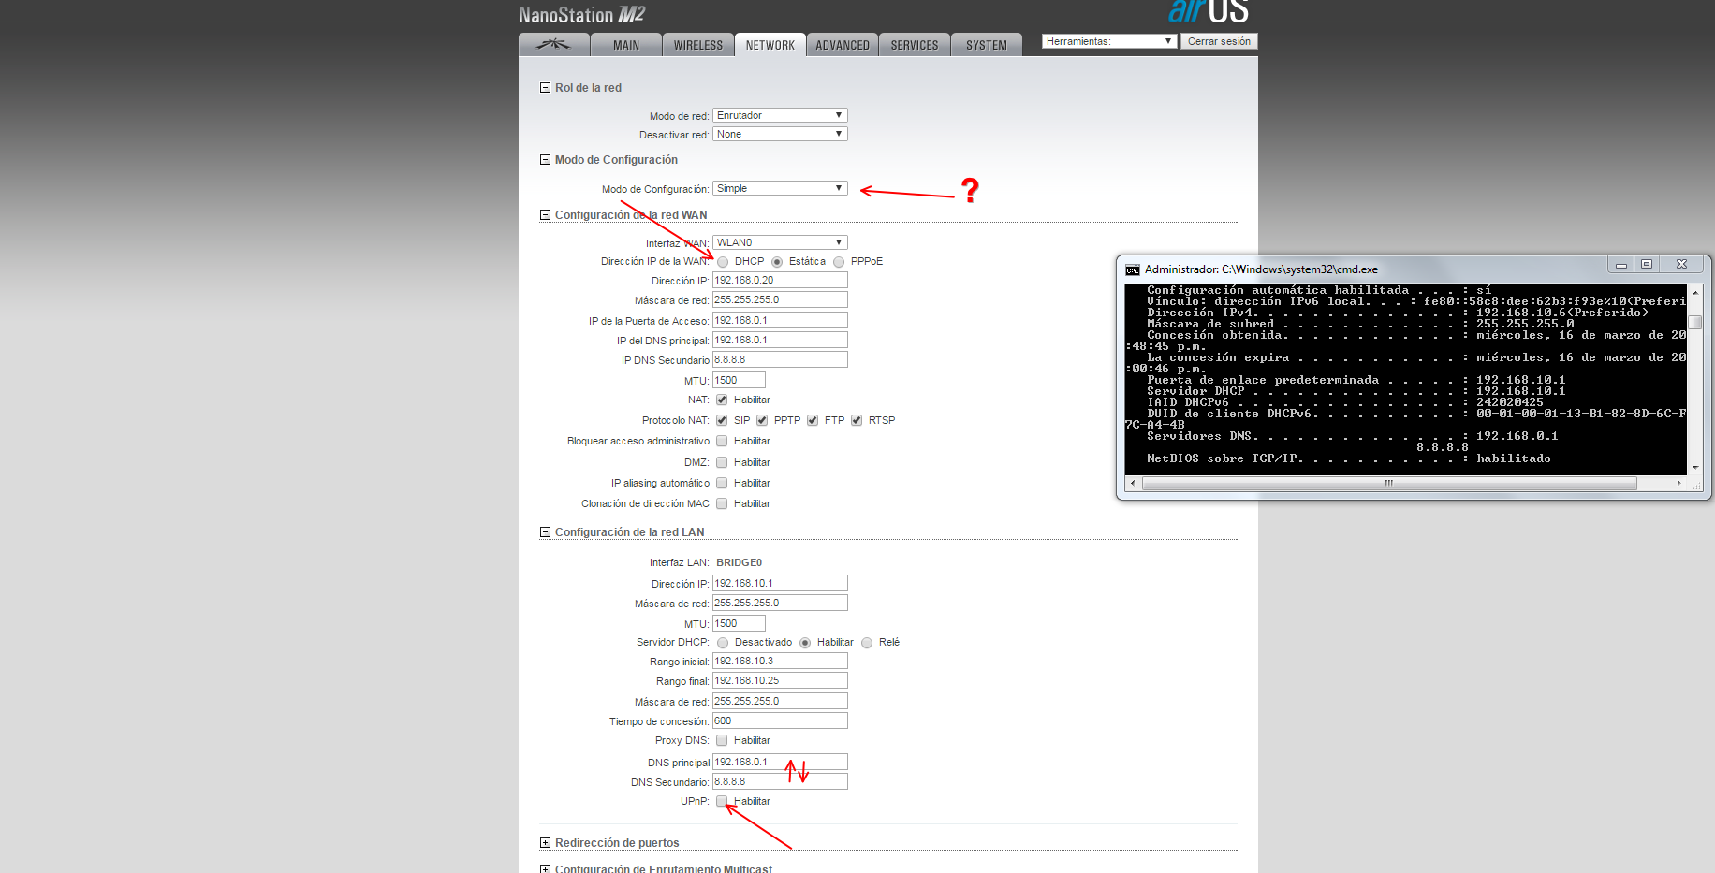Open the Interfaz WAN dropdown

[780, 242]
